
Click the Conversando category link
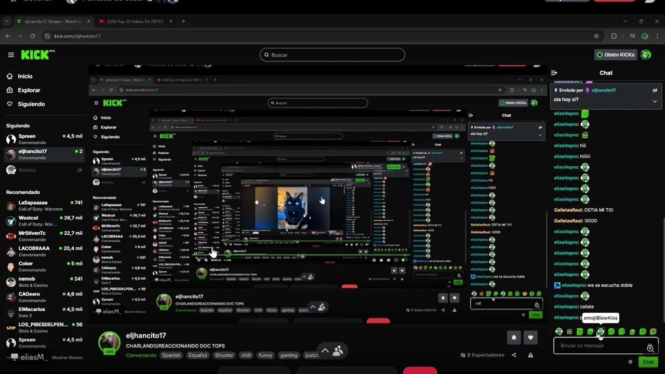click(x=141, y=355)
